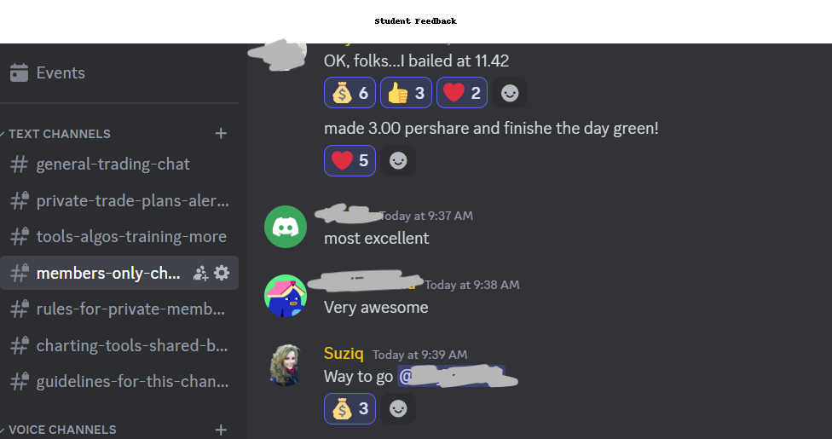
Task: Toggle the heart reaction showing 5
Action: click(350, 160)
